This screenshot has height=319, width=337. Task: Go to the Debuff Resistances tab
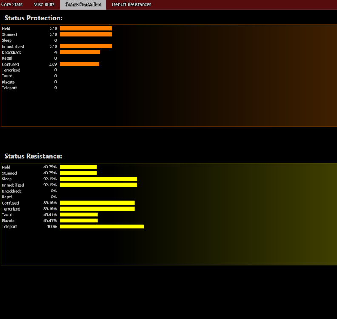[131, 4]
